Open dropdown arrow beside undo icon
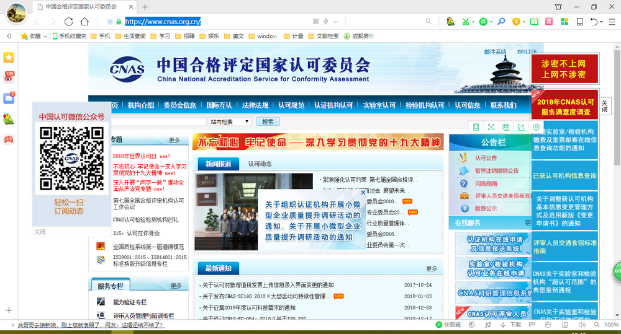Image resolution: width=621 pixels, height=334 pixels. pyautogui.click(x=601, y=22)
